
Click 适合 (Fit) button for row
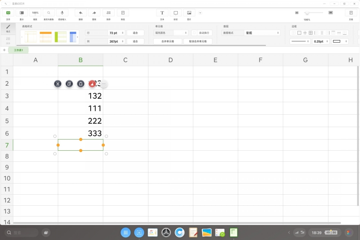pos(136,33)
